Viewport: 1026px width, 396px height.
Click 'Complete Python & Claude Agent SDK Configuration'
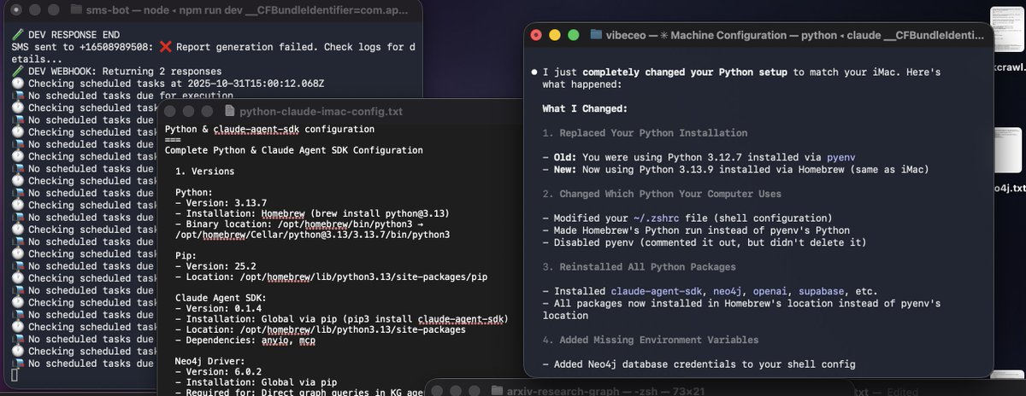click(x=293, y=150)
